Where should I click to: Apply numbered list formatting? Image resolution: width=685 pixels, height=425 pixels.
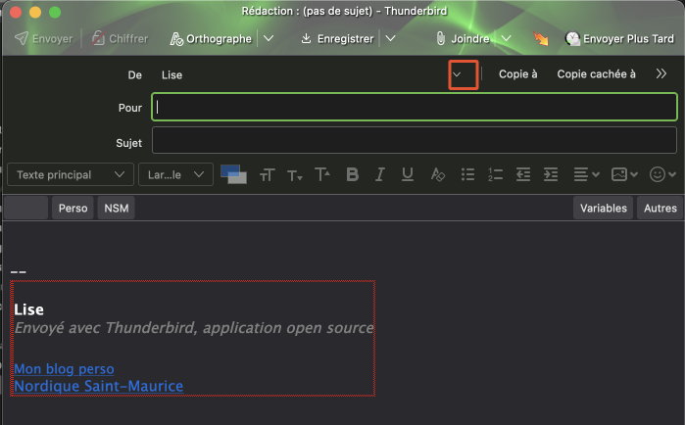click(x=495, y=174)
